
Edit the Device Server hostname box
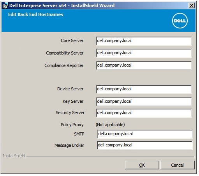144,89
